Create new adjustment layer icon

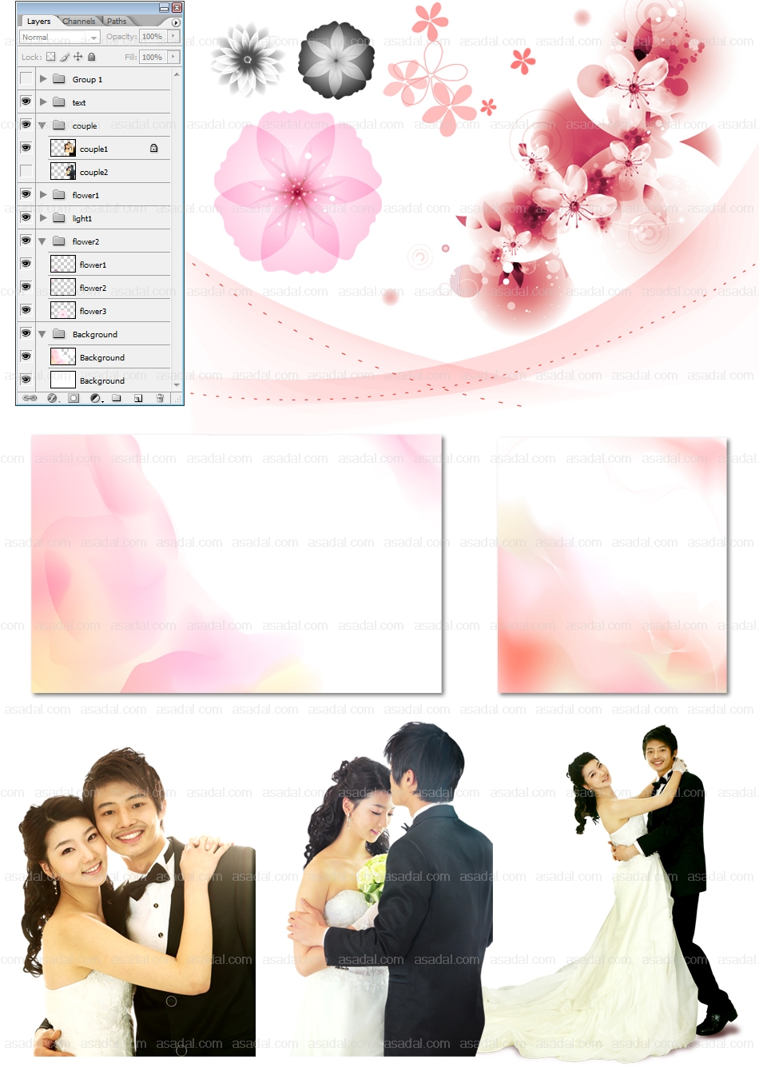click(96, 398)
